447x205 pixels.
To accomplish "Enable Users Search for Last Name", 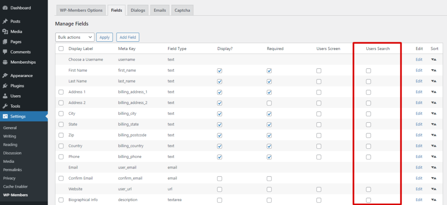I will pos(368,81).
